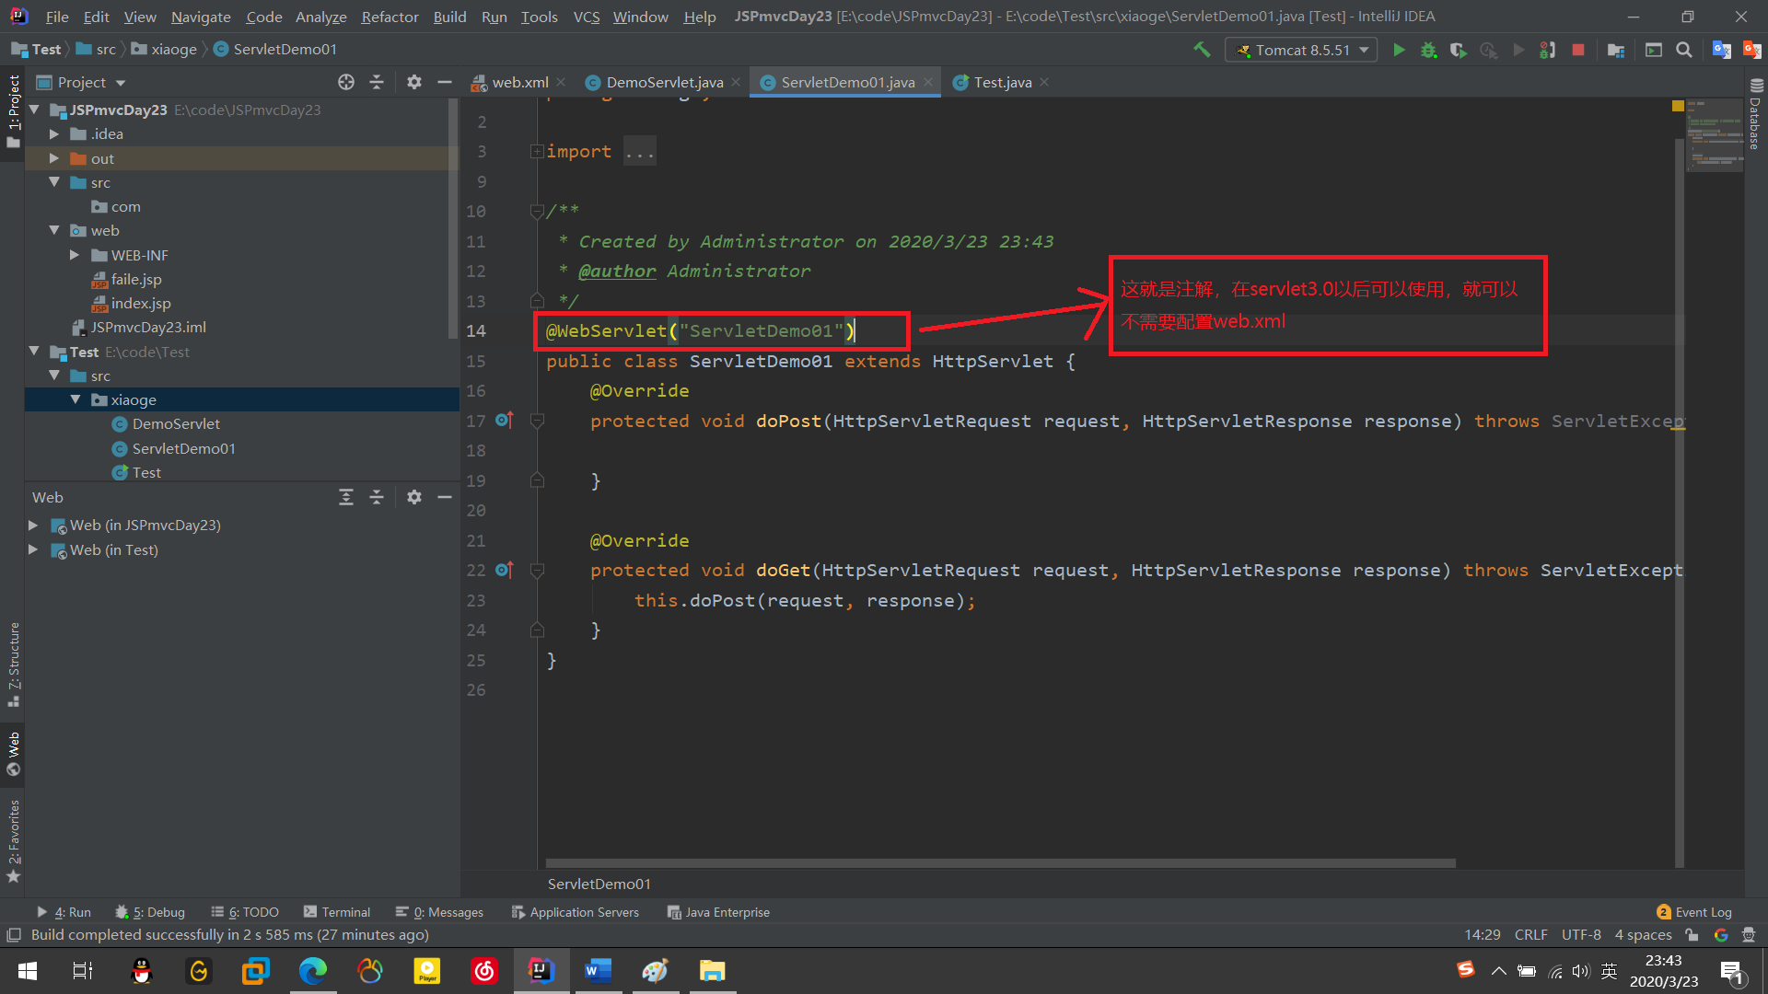Click the red Stop button

1578,50
